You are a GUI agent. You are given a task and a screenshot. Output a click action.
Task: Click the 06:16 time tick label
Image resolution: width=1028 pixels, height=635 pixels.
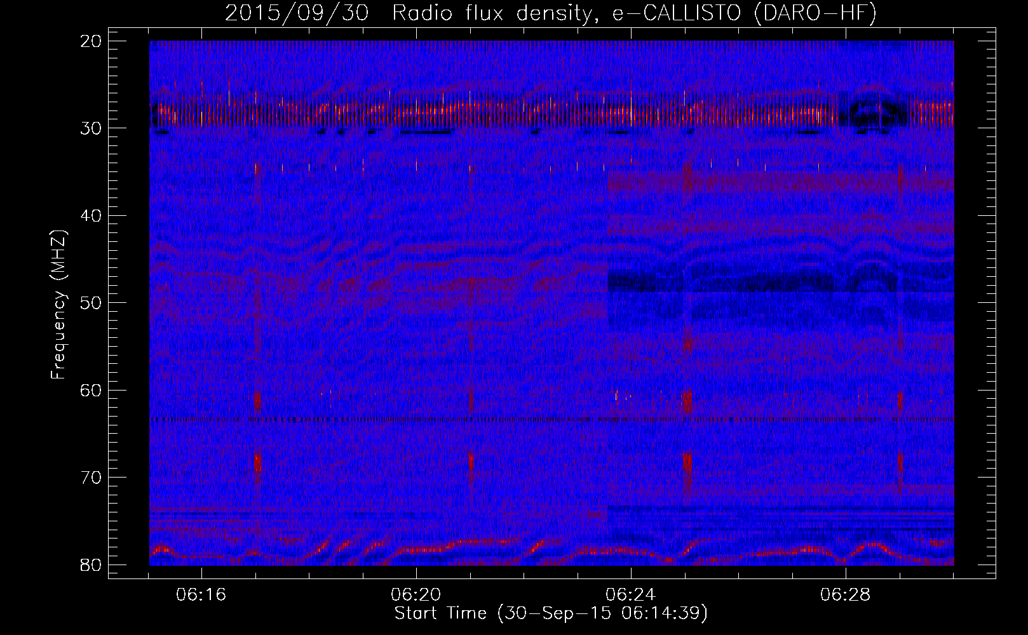click(202, 595)
